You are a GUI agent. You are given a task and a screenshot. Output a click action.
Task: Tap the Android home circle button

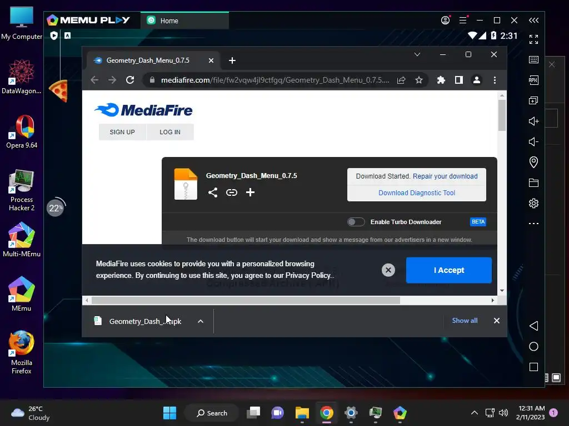[533, 346]
